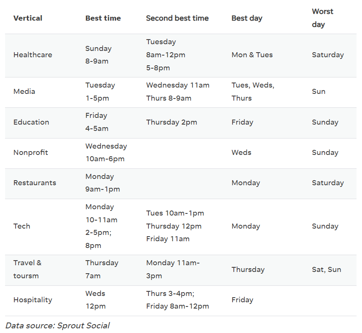Select the Travel & toursm cell
This screenshot has height=333, width=362.
pyautogui.click(x=27, y=269)
